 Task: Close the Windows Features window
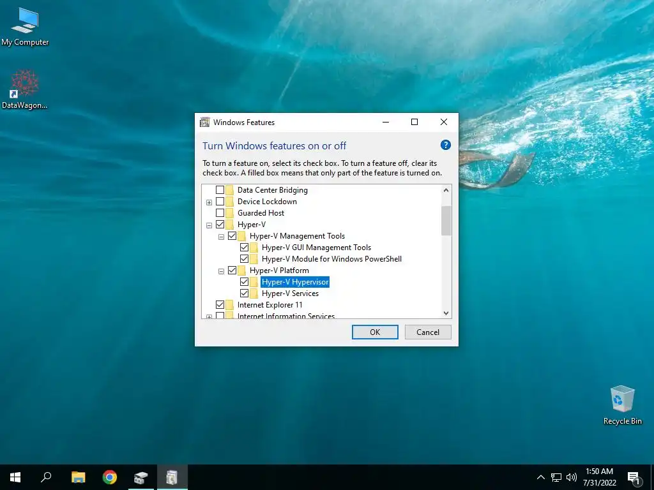444,122
